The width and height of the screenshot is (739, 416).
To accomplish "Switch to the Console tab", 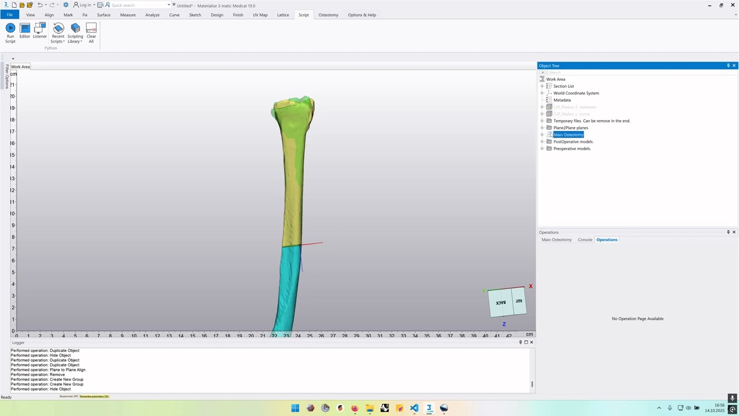I will [x=585, y=240].
